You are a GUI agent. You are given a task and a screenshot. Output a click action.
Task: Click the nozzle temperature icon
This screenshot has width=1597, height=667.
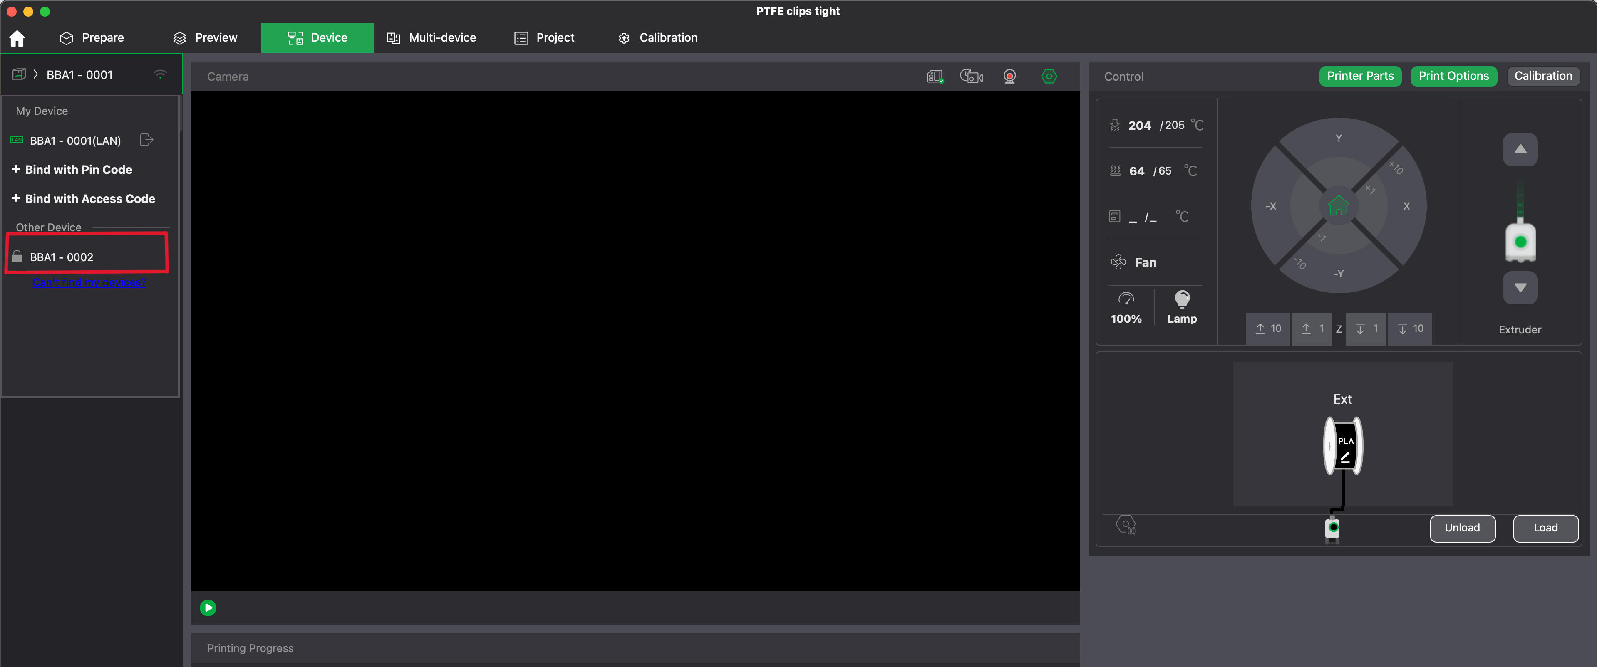click(1115, 124)
